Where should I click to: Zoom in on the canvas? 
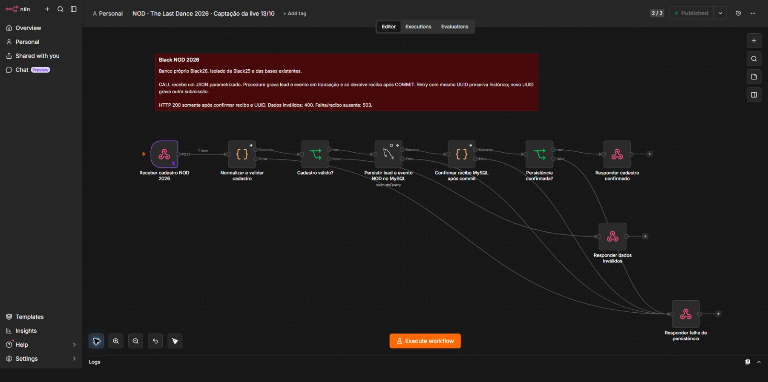coord(116,341)
